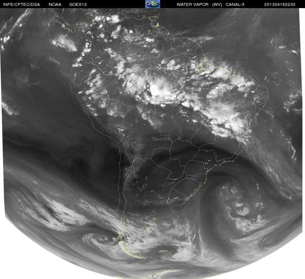This screenshot has width=305, height=279.
Task: Click the CPTEC logo in the header
Action: [153, 4]
